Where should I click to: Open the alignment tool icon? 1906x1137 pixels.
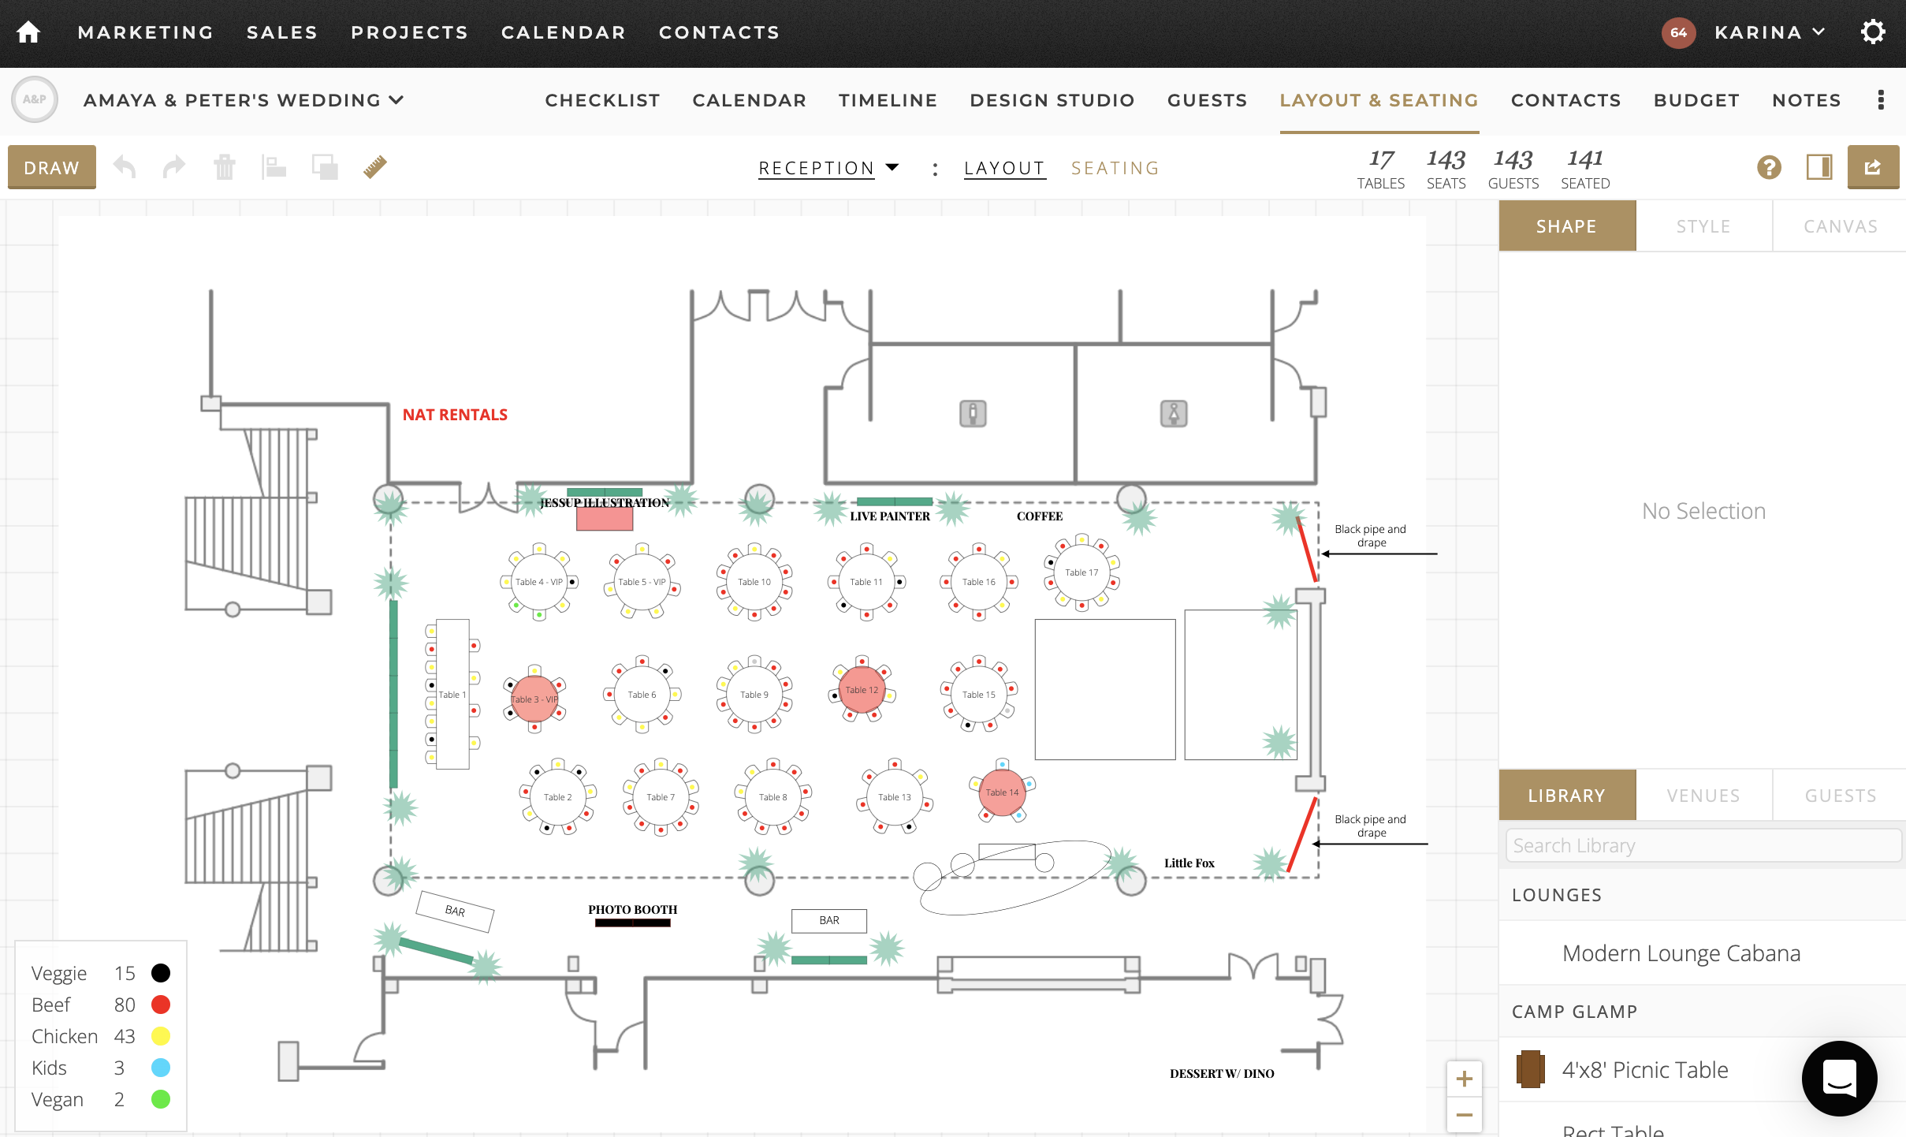coord(275,167)
